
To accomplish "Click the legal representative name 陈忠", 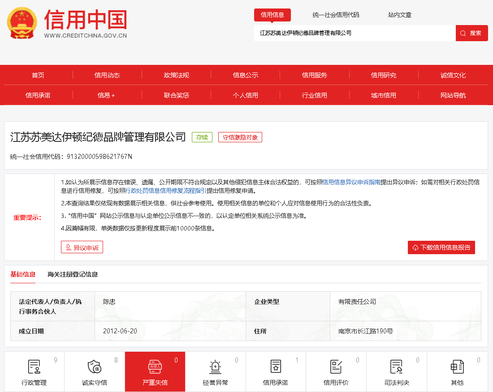I will click(109, 302).
